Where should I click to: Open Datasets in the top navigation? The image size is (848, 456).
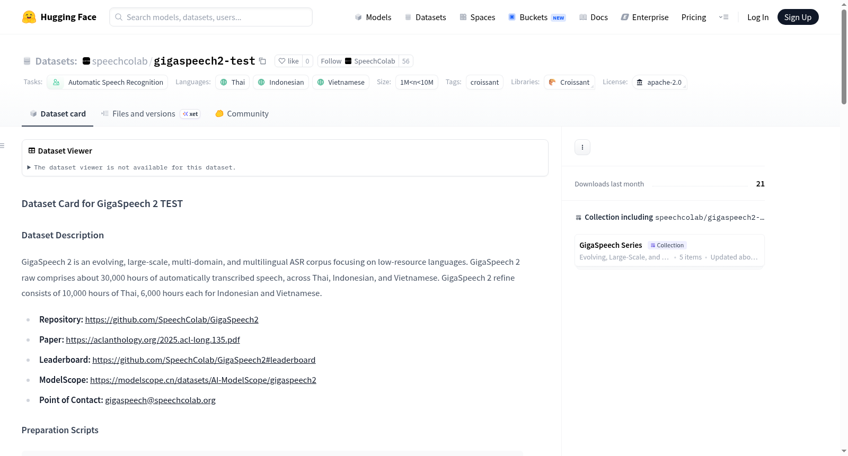tap(426, 17)
